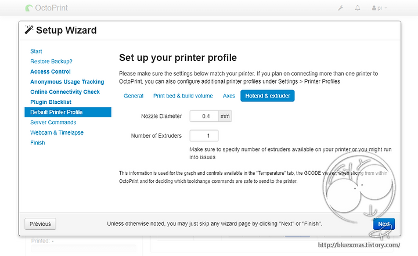Click the Next button
418x256 pixels.
coord(384,223)
